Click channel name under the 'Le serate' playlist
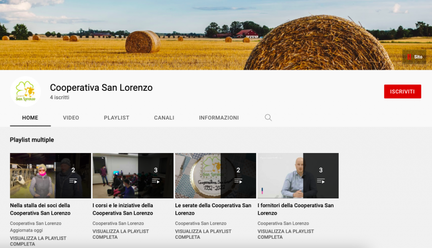This screenshot has height=248, width=432. tap(200, 223)
